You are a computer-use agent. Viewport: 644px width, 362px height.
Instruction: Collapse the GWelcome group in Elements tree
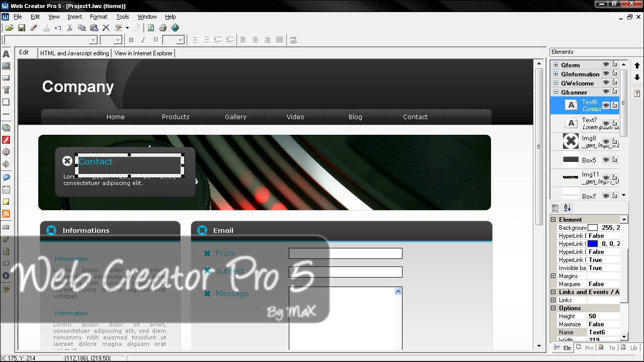(x=555, y=83)
